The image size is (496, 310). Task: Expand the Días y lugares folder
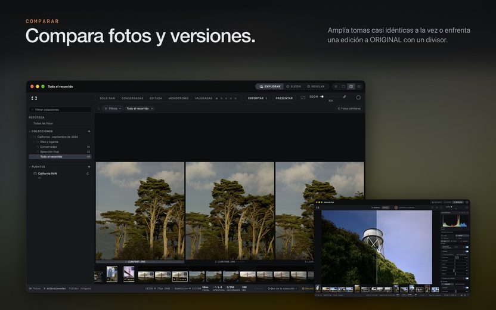point(34,142)
